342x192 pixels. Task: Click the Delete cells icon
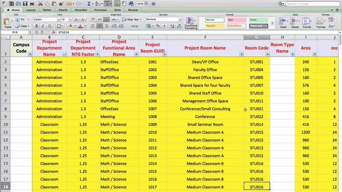pos(294,23)
